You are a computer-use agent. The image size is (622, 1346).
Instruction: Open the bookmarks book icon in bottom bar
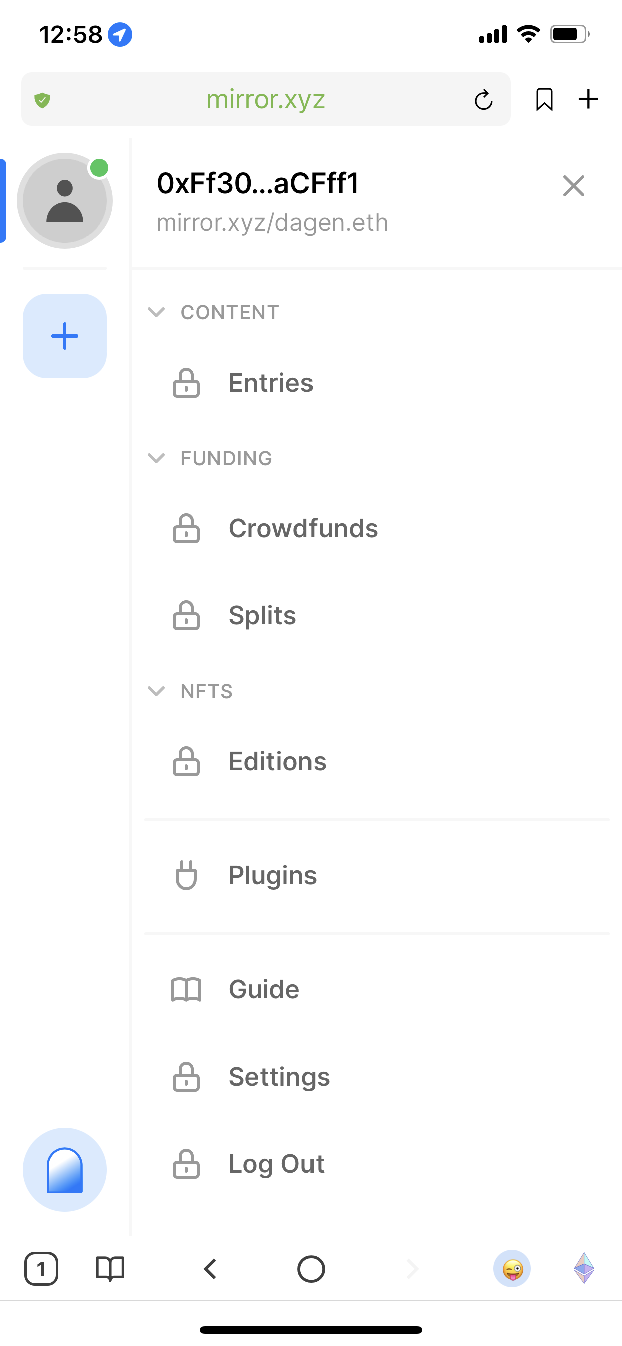[x=110, y=1269]
